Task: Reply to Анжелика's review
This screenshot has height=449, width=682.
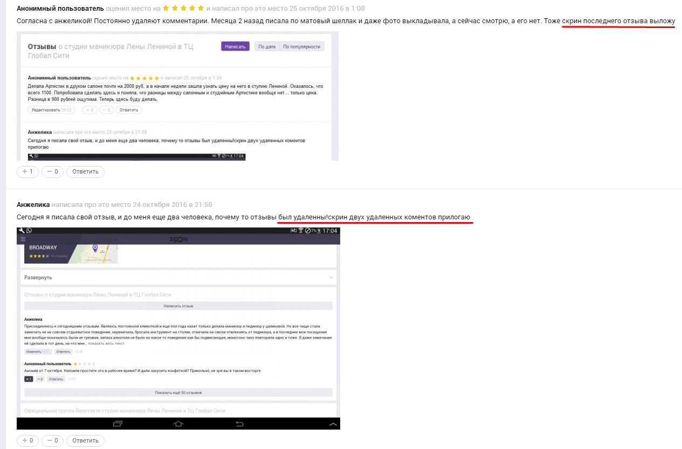Action: point(85,440)
